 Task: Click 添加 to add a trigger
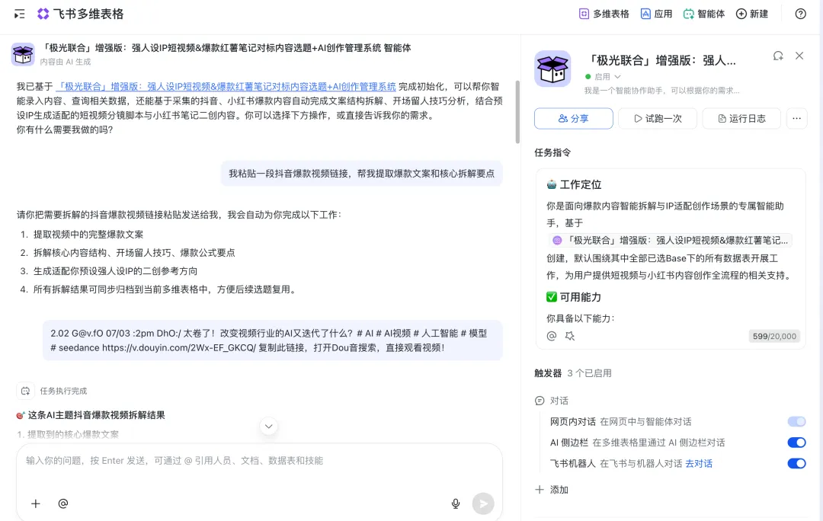552,490
